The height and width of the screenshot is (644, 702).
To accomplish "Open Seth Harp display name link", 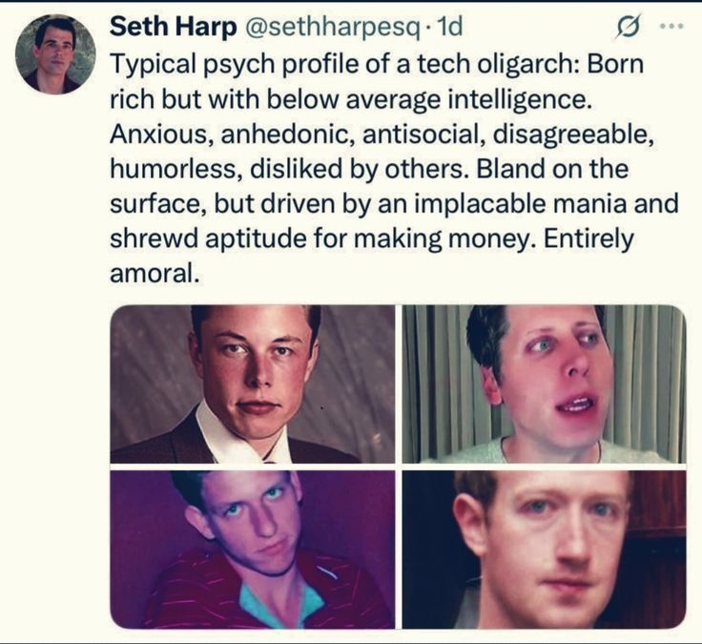I will click(174, 27).
